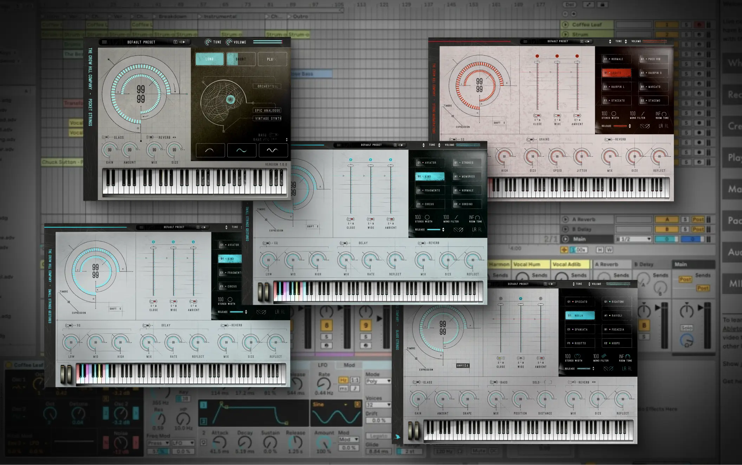The width and height of the screenshot is (742, 465).
Task: Click save preset icon in Pocket Strings
Action: [x=175, y=42]
